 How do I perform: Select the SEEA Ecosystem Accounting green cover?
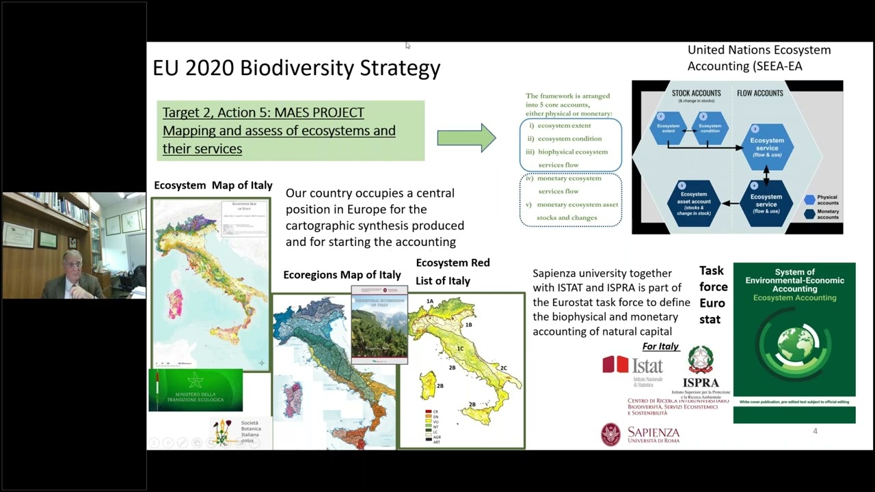[794, 342]
